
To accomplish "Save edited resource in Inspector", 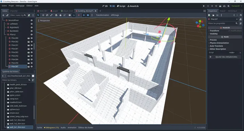I will tap(217, 15).
